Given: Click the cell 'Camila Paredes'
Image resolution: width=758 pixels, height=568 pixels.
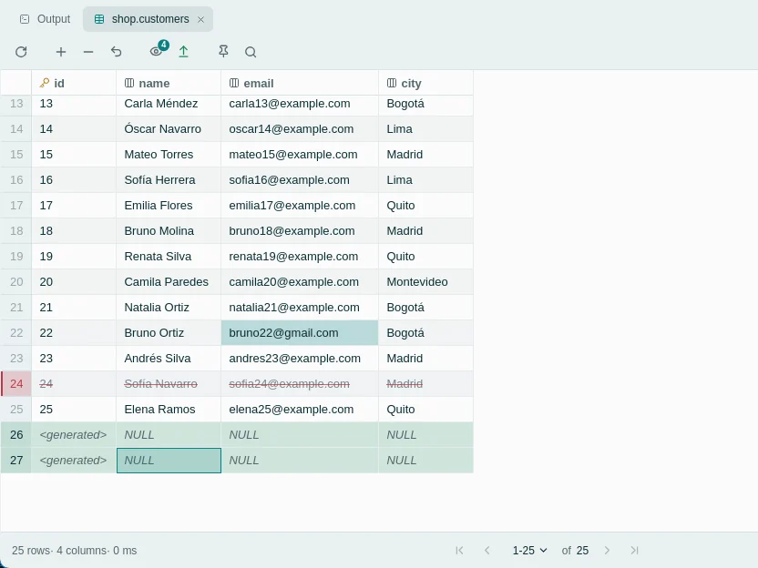Looking at the screenshot, I should click(169, 281).
